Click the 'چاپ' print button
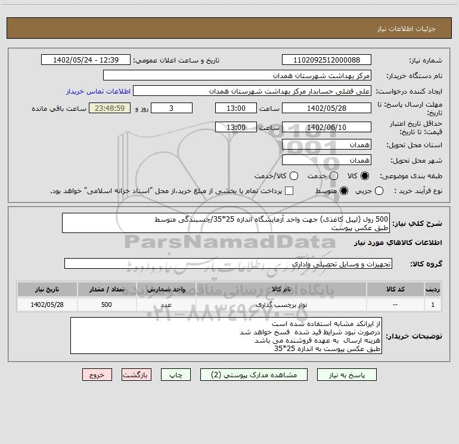 [176, 375]
